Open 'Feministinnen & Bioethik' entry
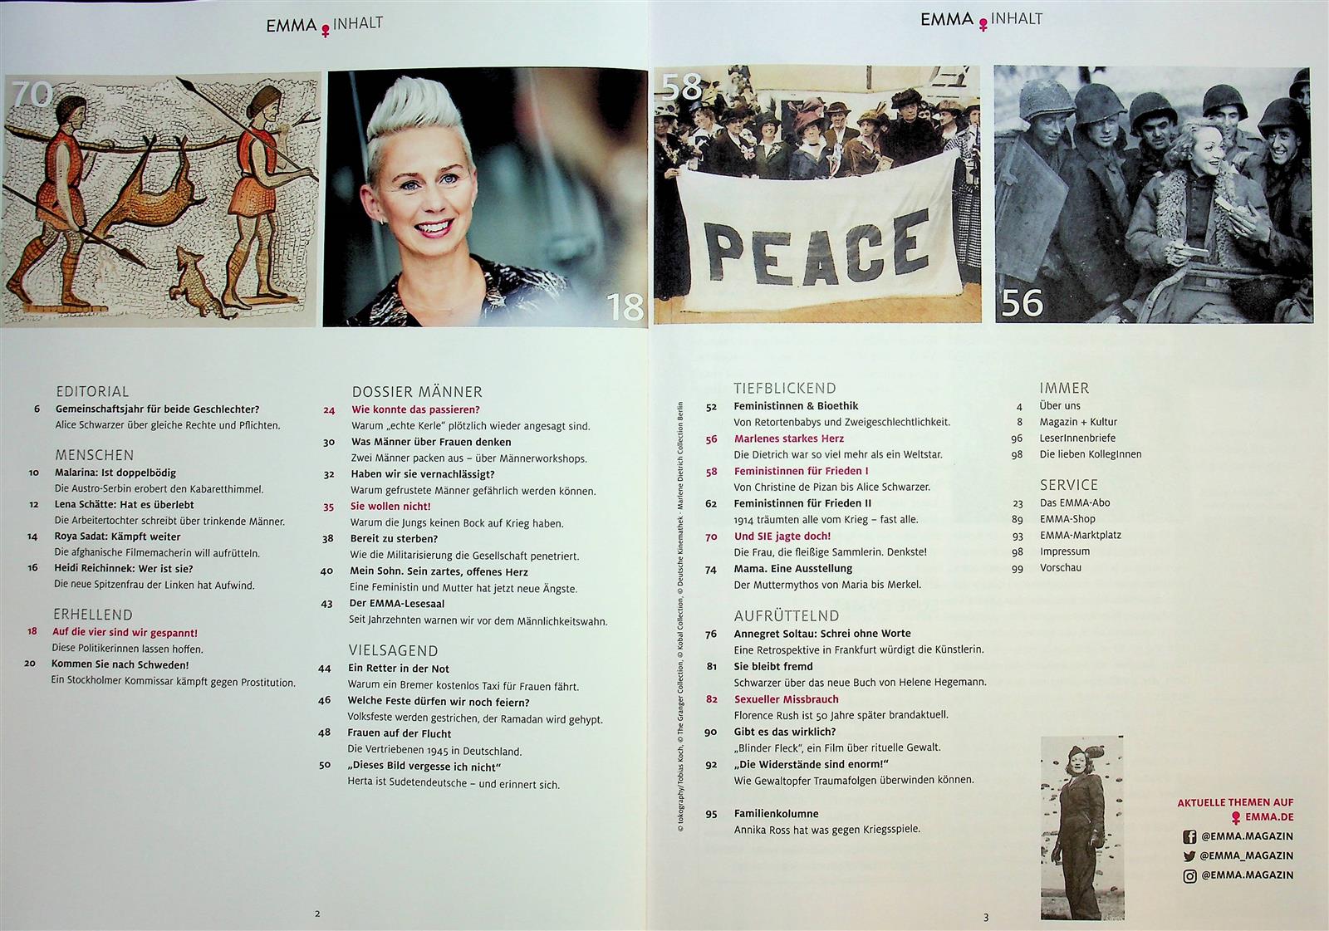Viewport: 1329px width, 931px height. [796, 405]
